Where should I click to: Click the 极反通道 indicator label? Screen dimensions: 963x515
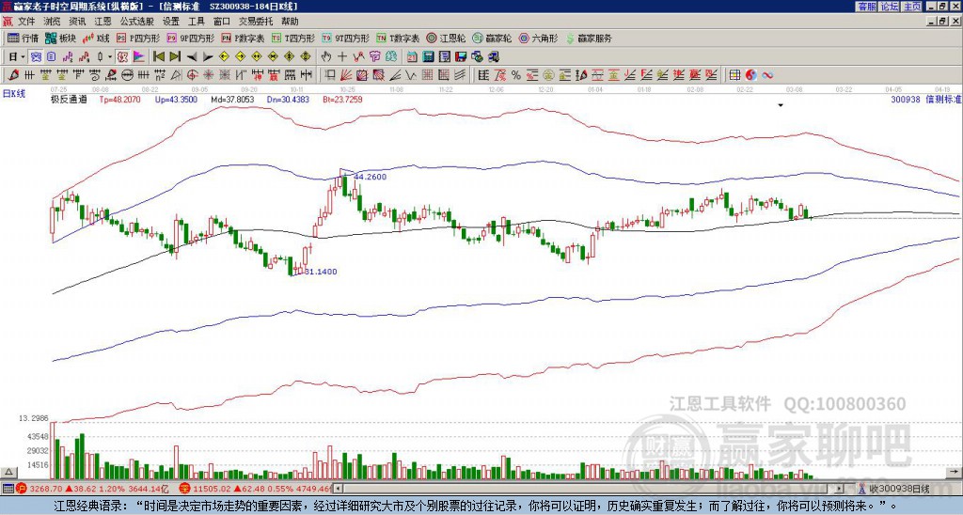pyautogui.click(x=68, y=99)
